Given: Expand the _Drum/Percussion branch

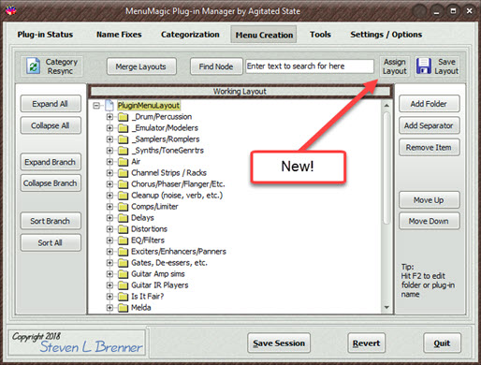Looking at the screenshot, I should pos(109,117).
